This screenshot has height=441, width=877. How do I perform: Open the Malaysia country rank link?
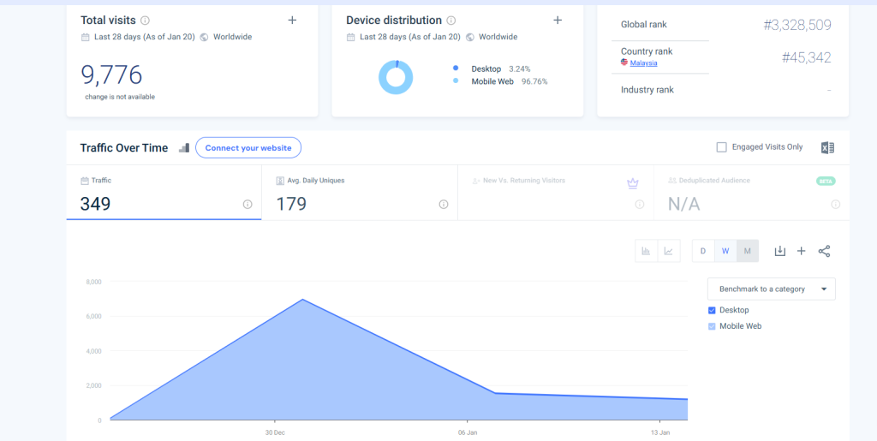pyautogui.click(x=643, y=63)
